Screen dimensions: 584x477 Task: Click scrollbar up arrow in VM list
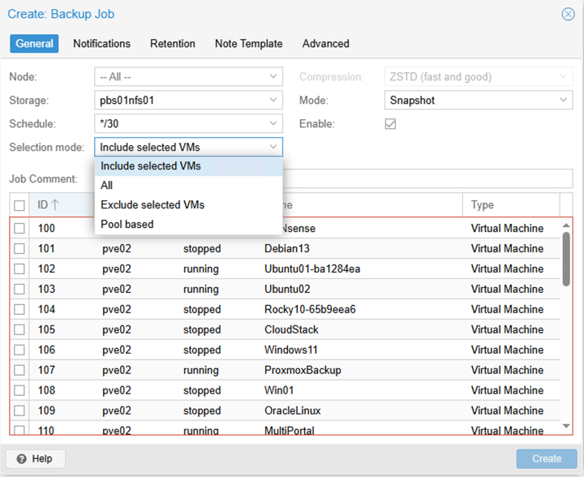tap(566, 225)
